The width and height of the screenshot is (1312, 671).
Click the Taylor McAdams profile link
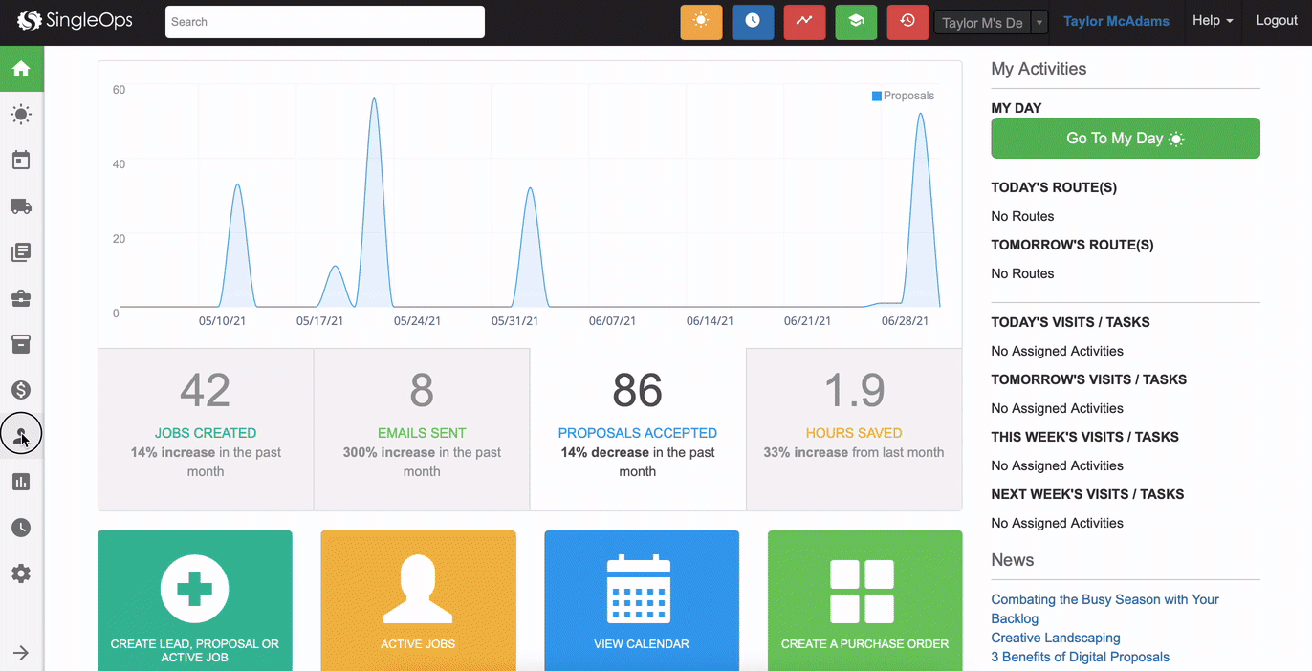coord(1116,22)
